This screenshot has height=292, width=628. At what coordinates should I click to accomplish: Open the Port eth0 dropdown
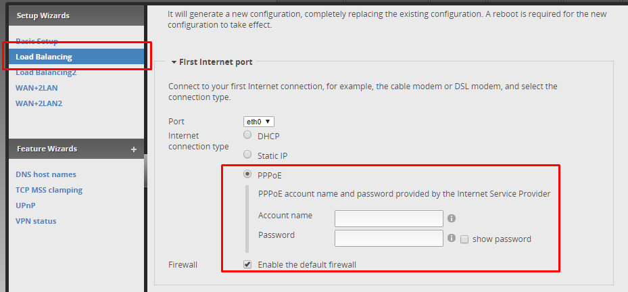pyautogui.click(x=259, y=122)
